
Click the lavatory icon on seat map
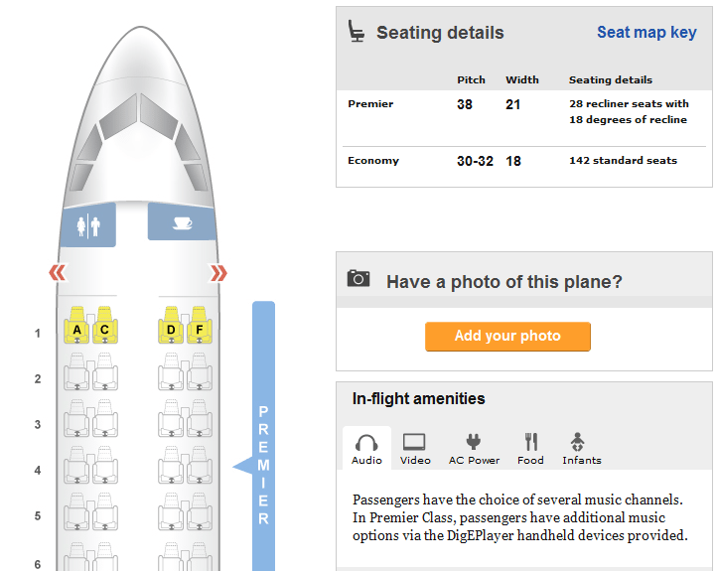87,224
